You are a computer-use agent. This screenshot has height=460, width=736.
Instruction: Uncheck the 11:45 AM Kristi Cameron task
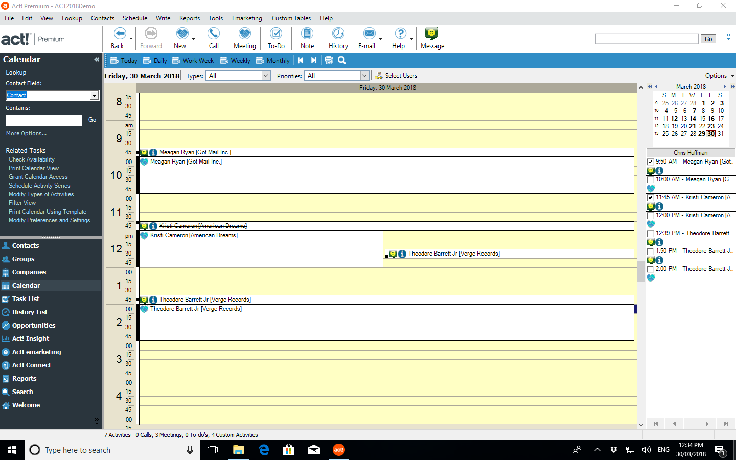pyautogui.click(x=650, y=197)
